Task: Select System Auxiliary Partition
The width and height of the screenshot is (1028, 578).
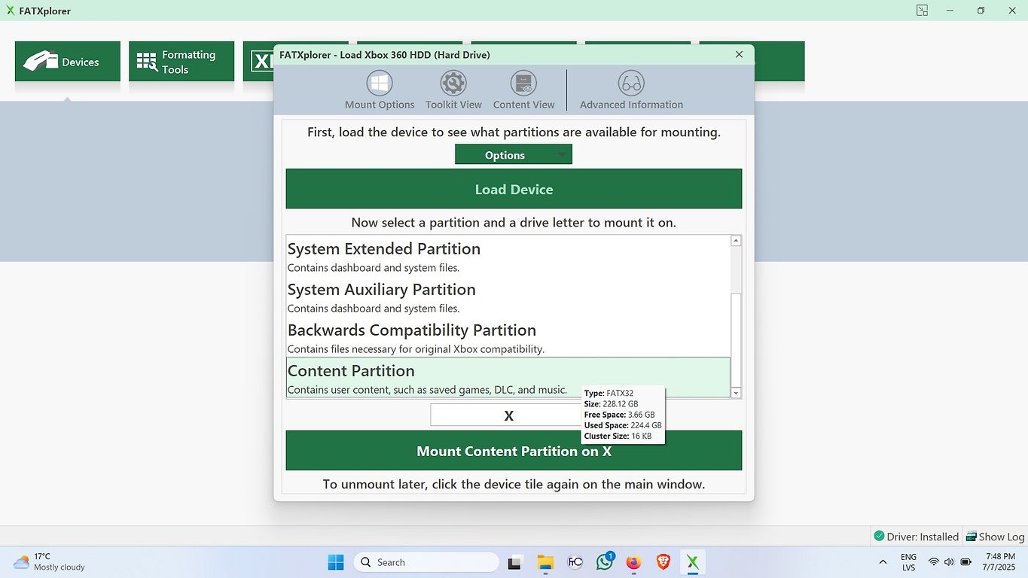Action: [508, 297]
